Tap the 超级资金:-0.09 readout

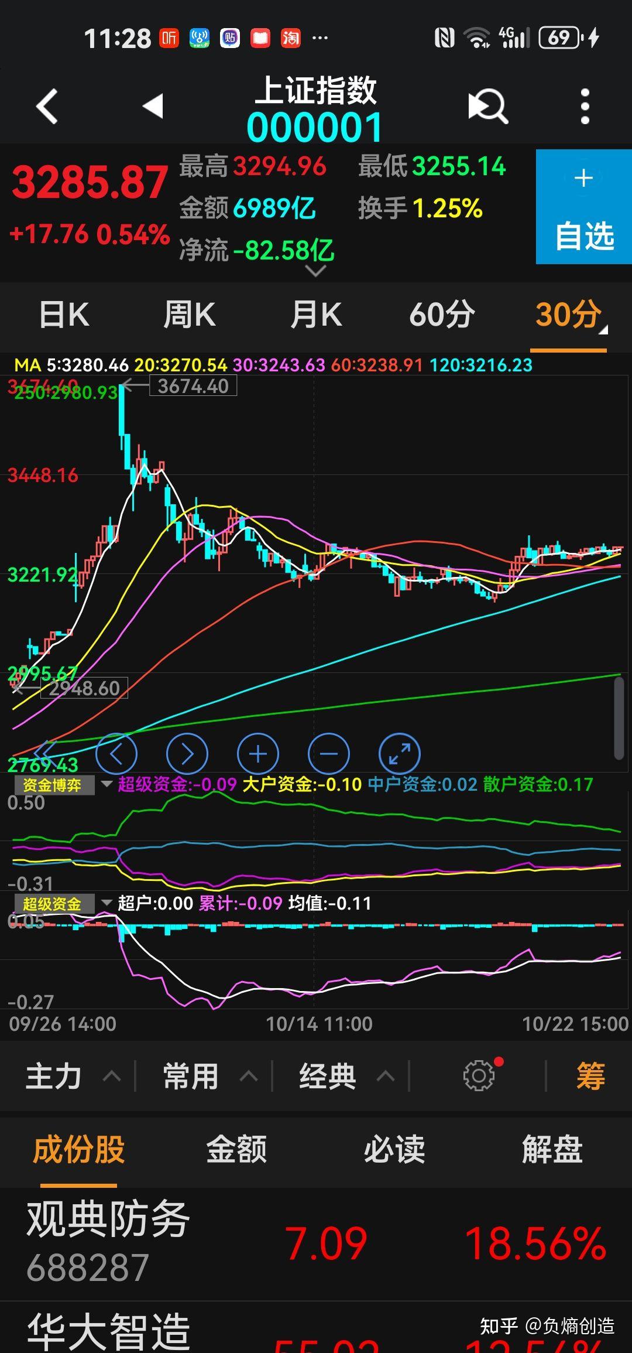(177, 784)
